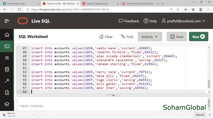Image resolution: width=213 pixels, height=119 pixels.
Task: Open the Help link
Action: [x=150, y=21]
